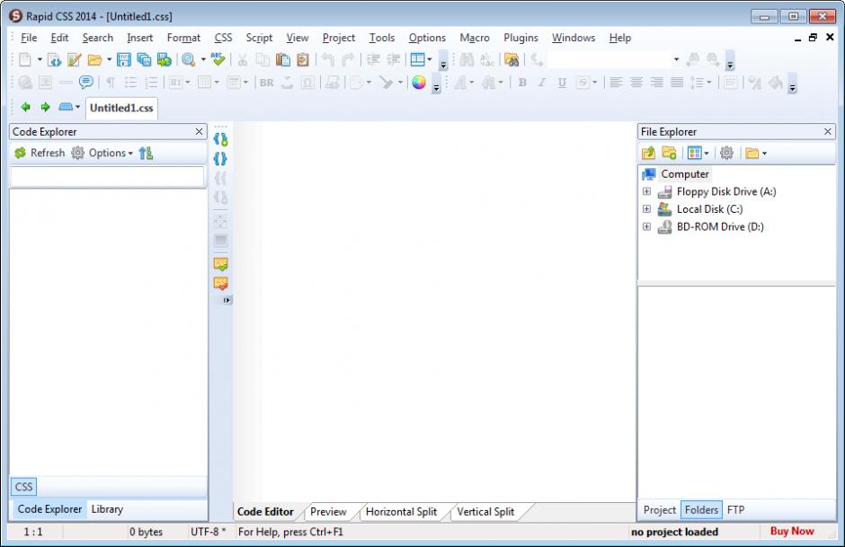Click the green forward arrow
This screenshot has width=845, height=547.
tap(45, 107)
